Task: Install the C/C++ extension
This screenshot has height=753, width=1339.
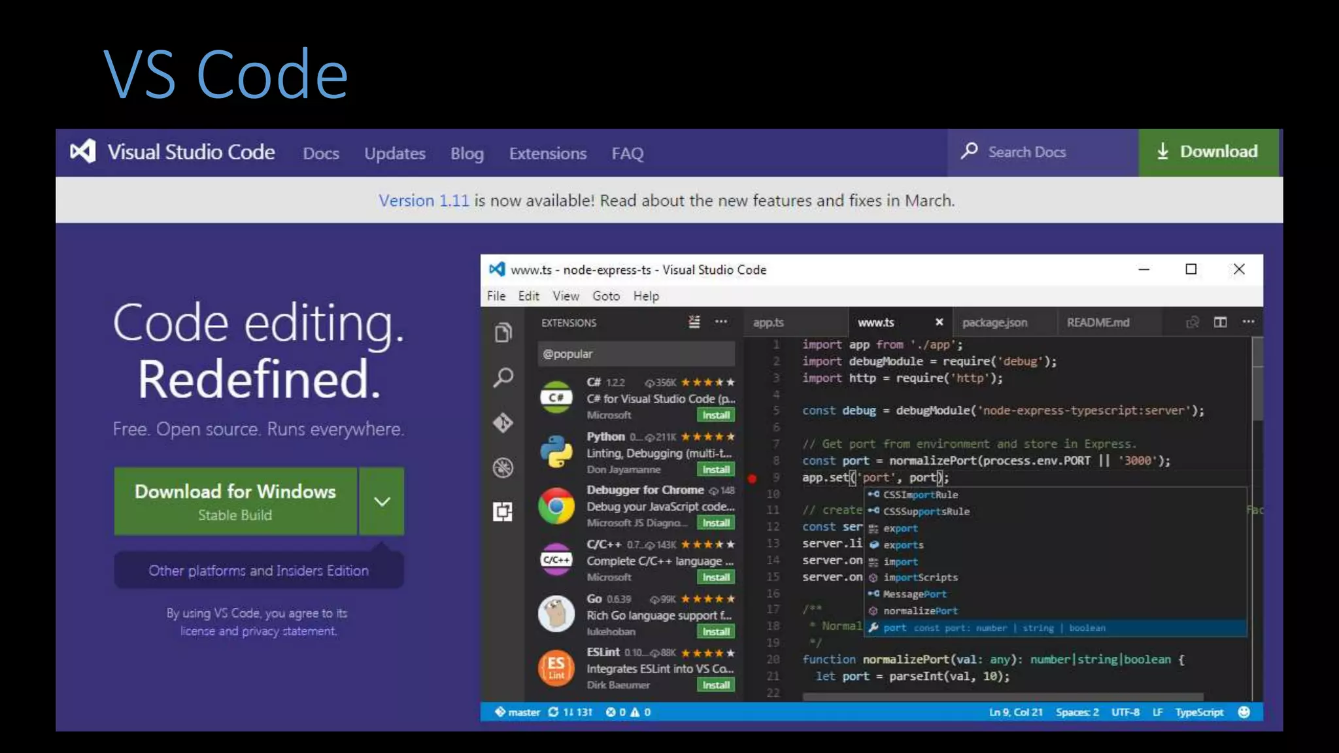Action: [716, 577]
